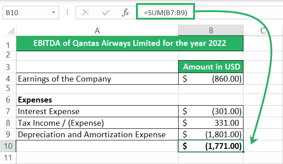Click the Enter checkmark formula icon
283x164 pixels.
coord(106,12)
